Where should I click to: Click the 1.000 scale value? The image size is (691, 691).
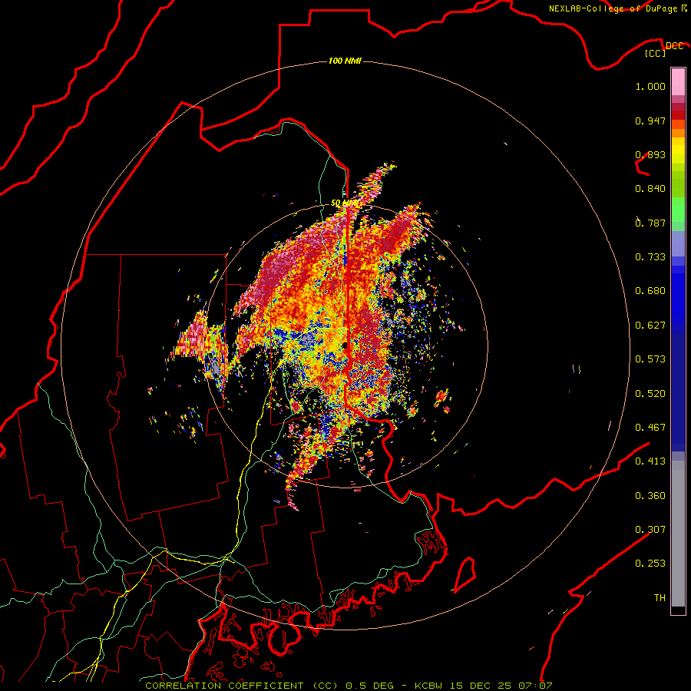(650, 86)
